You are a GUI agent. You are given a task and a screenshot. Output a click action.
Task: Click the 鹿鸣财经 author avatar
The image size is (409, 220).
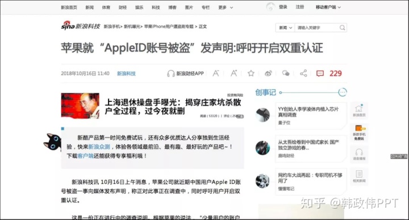[x=262, y=148]
